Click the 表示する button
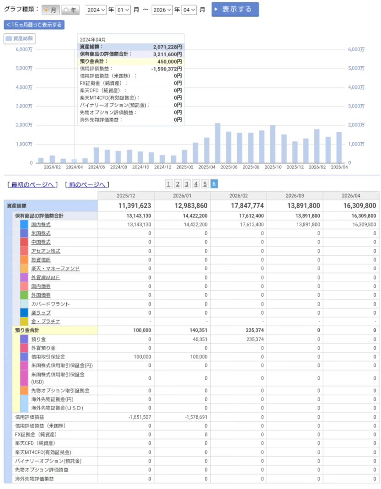 (235, 10)
